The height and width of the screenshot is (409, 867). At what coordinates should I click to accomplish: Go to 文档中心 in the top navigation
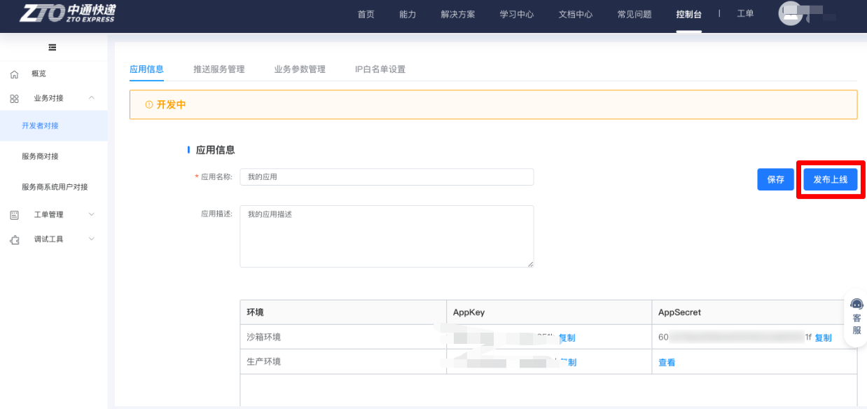576,14
